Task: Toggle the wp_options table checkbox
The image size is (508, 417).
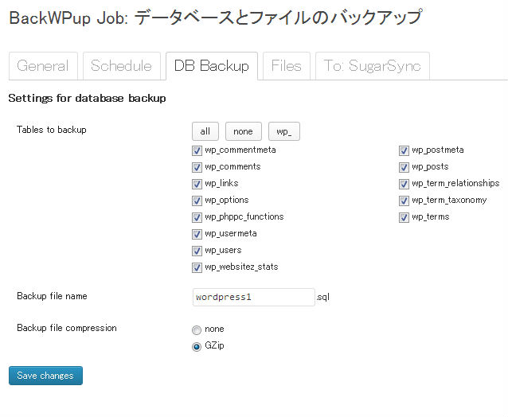Action: point(197,201)
